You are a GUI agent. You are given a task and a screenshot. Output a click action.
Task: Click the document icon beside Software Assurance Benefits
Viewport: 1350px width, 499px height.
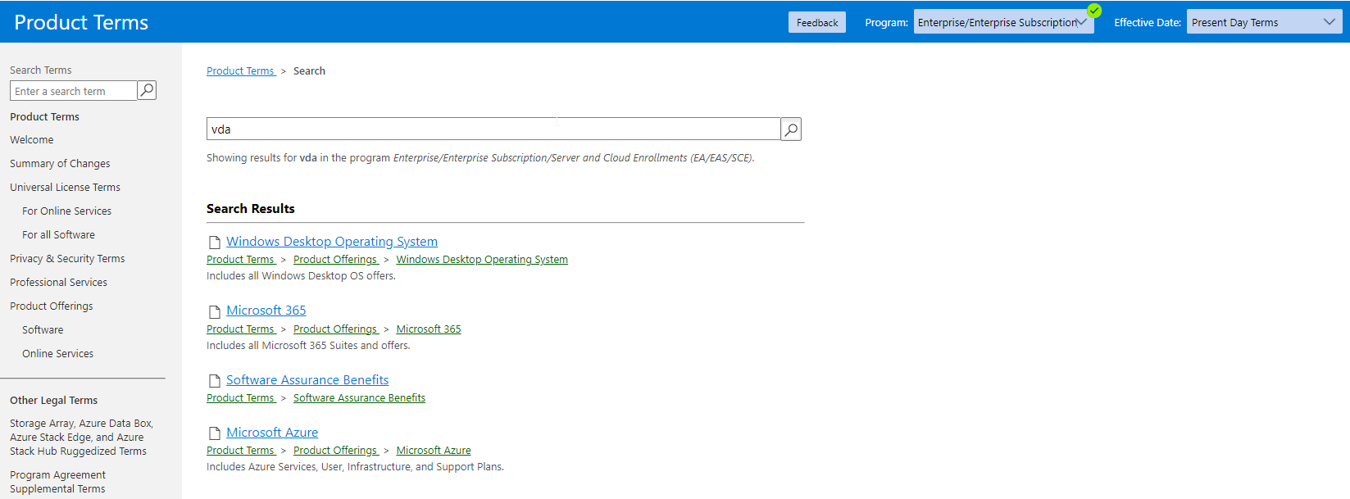coord(215,381)
